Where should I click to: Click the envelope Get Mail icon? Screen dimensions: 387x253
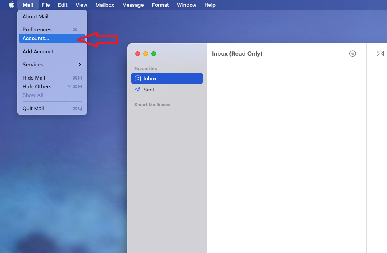[x=380, y=54]
